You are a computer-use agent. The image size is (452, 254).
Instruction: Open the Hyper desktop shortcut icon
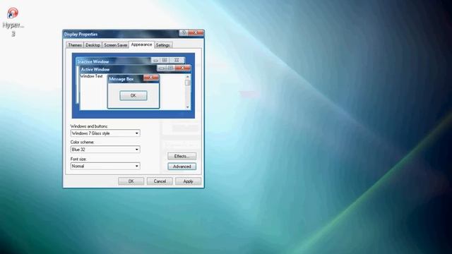(13, 22)
